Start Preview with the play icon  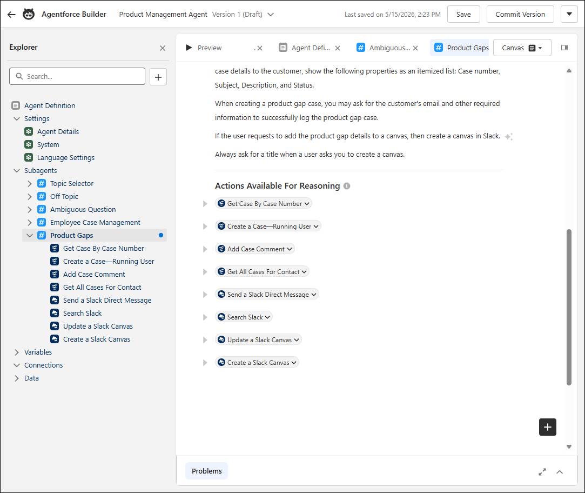click(189, 48)
